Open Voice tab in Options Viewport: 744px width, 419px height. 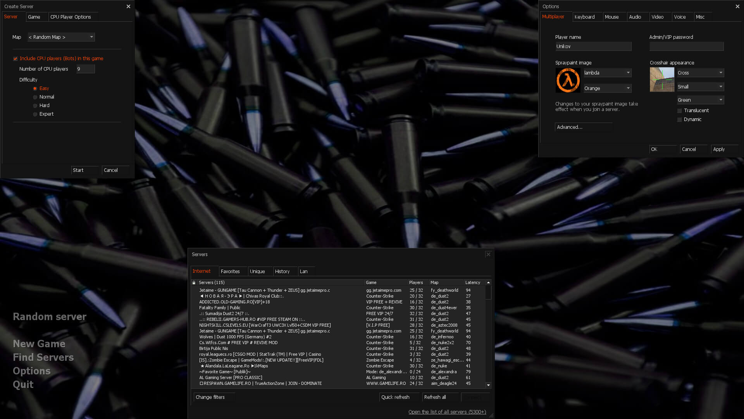[x=683, y=17]
